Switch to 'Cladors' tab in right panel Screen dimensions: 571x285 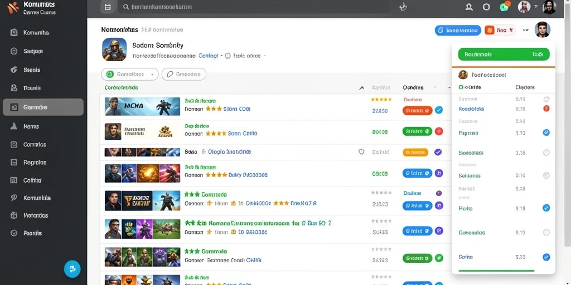[525, 87]
